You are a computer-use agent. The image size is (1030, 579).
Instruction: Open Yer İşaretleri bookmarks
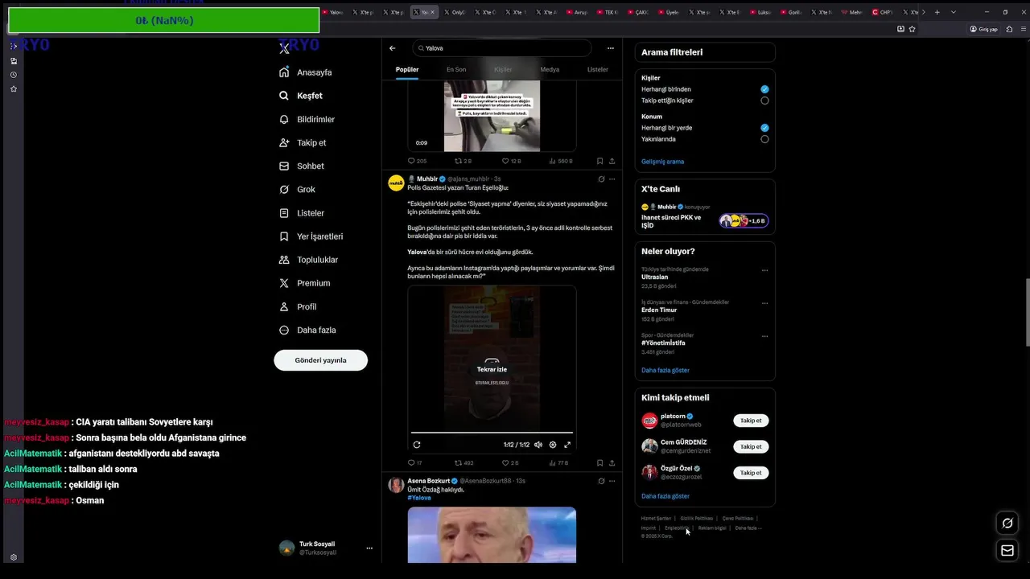[x=311, y=236]
